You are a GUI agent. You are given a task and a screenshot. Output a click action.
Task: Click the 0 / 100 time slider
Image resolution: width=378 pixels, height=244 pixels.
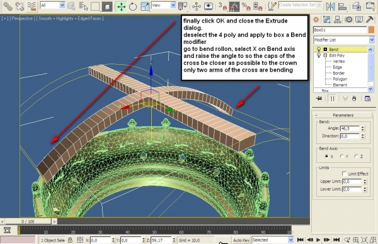pos(28,221)
